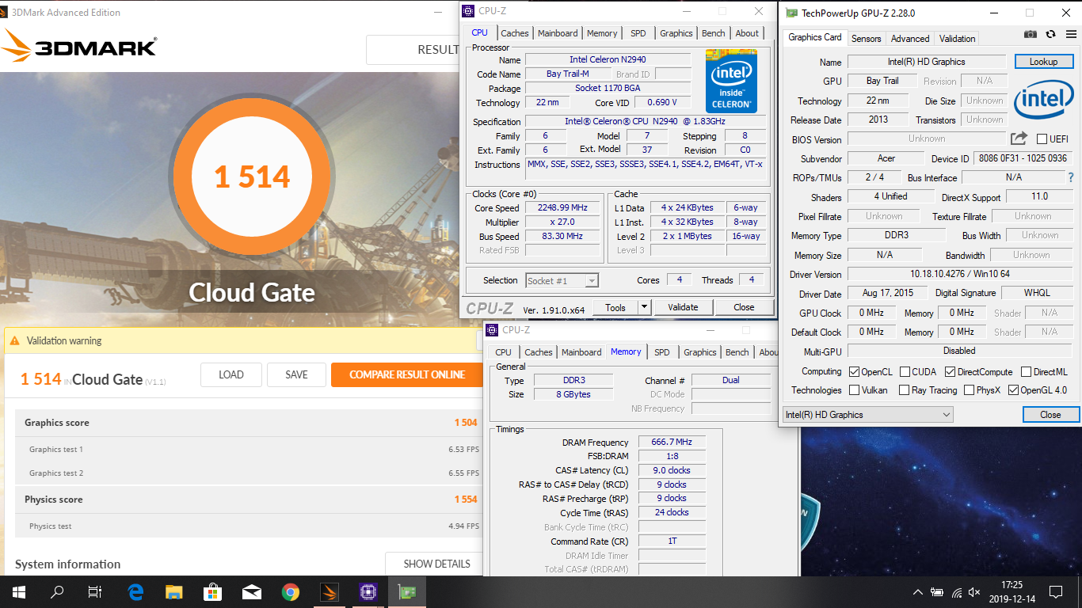This screenshot has width=1082, height=608.
Task: Toggle the UEFI checkbox in GPU-Z
Action: [x=1042, y=139]
